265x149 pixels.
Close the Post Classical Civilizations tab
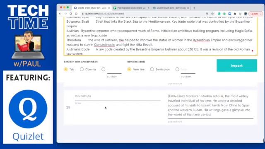148,8
